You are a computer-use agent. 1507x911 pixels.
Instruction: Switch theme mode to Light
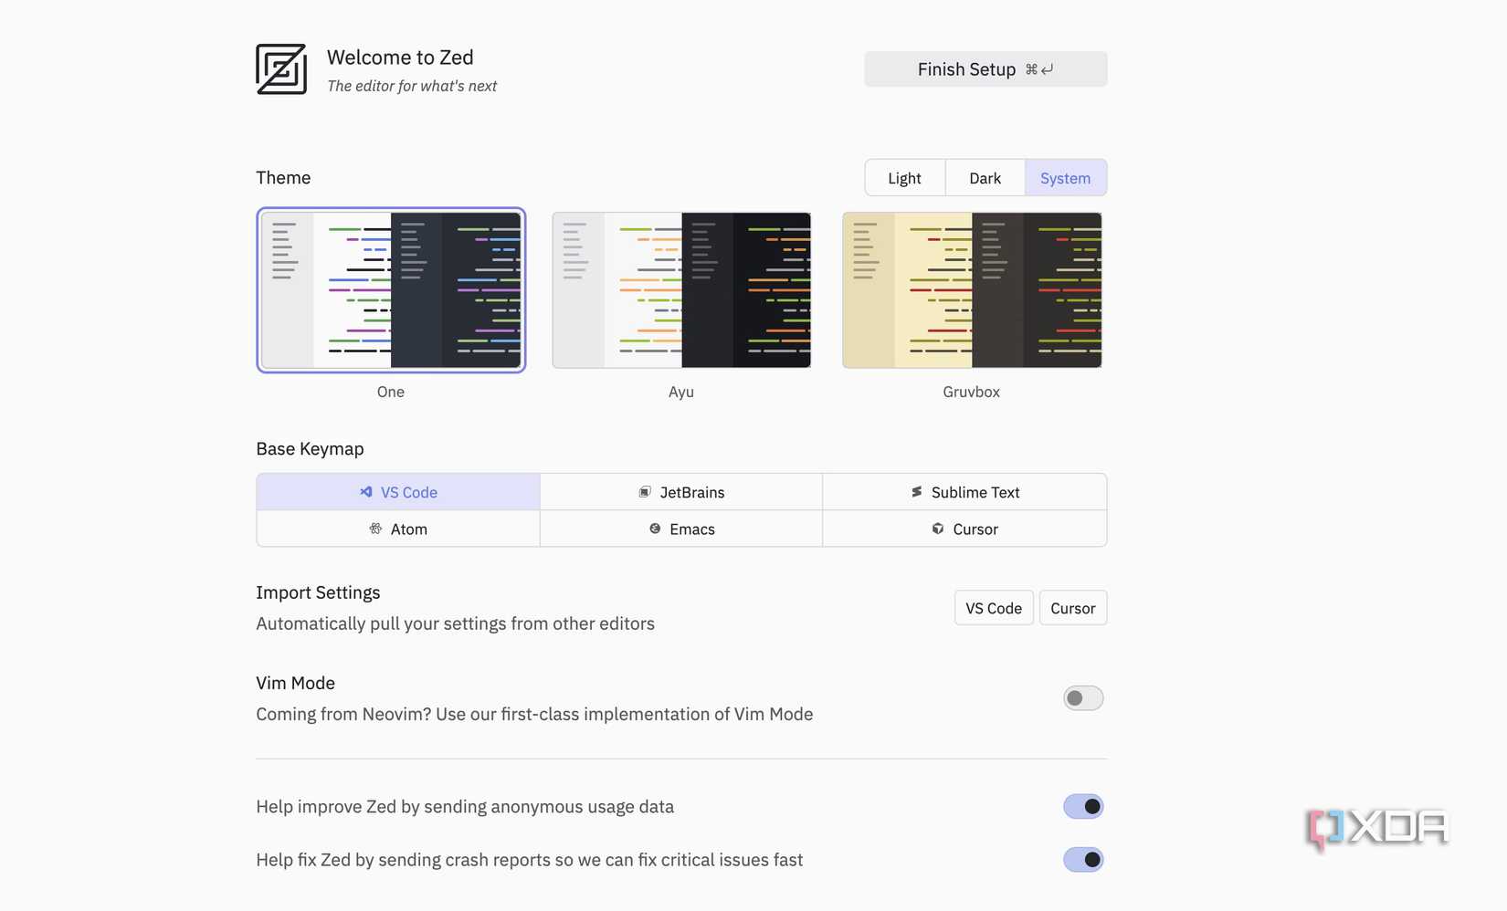[904, 177]
